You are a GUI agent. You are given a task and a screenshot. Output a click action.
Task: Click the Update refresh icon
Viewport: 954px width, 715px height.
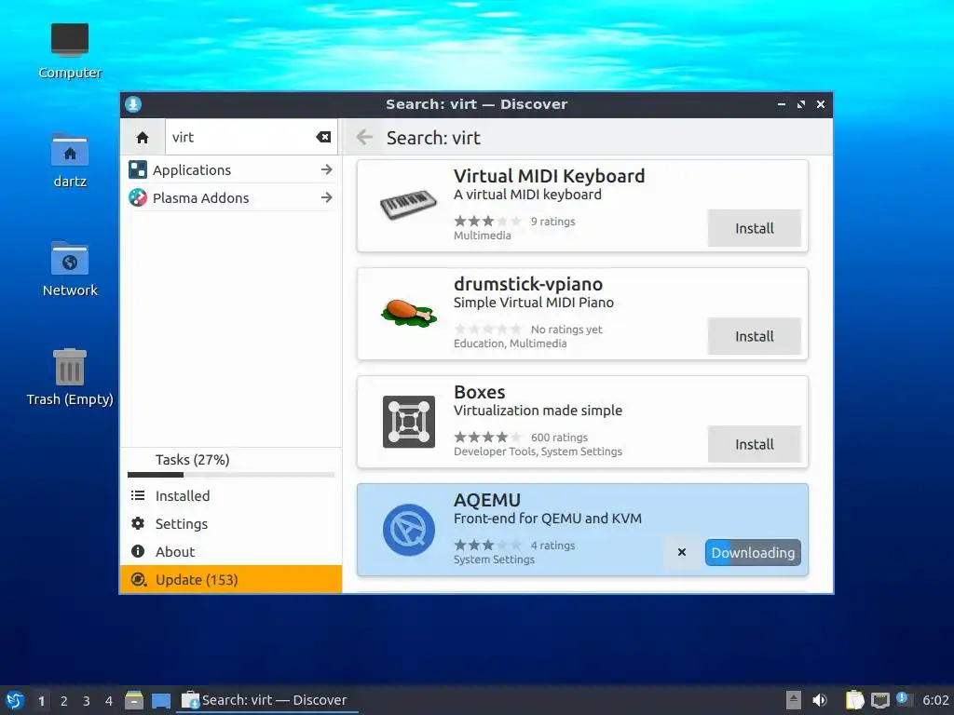[x=138, y=579]
